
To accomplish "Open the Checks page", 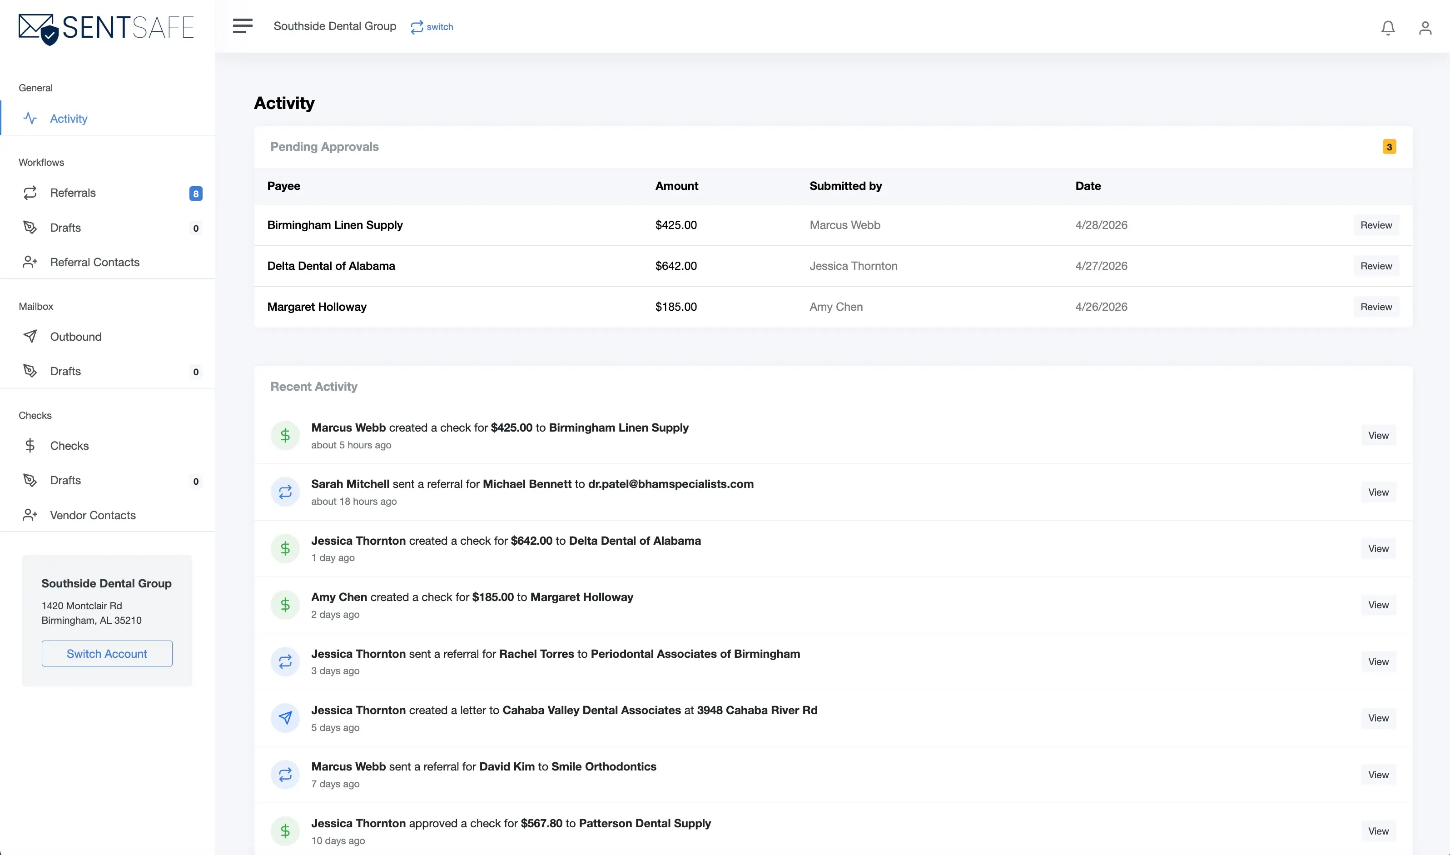I will [x=69, y=445].
